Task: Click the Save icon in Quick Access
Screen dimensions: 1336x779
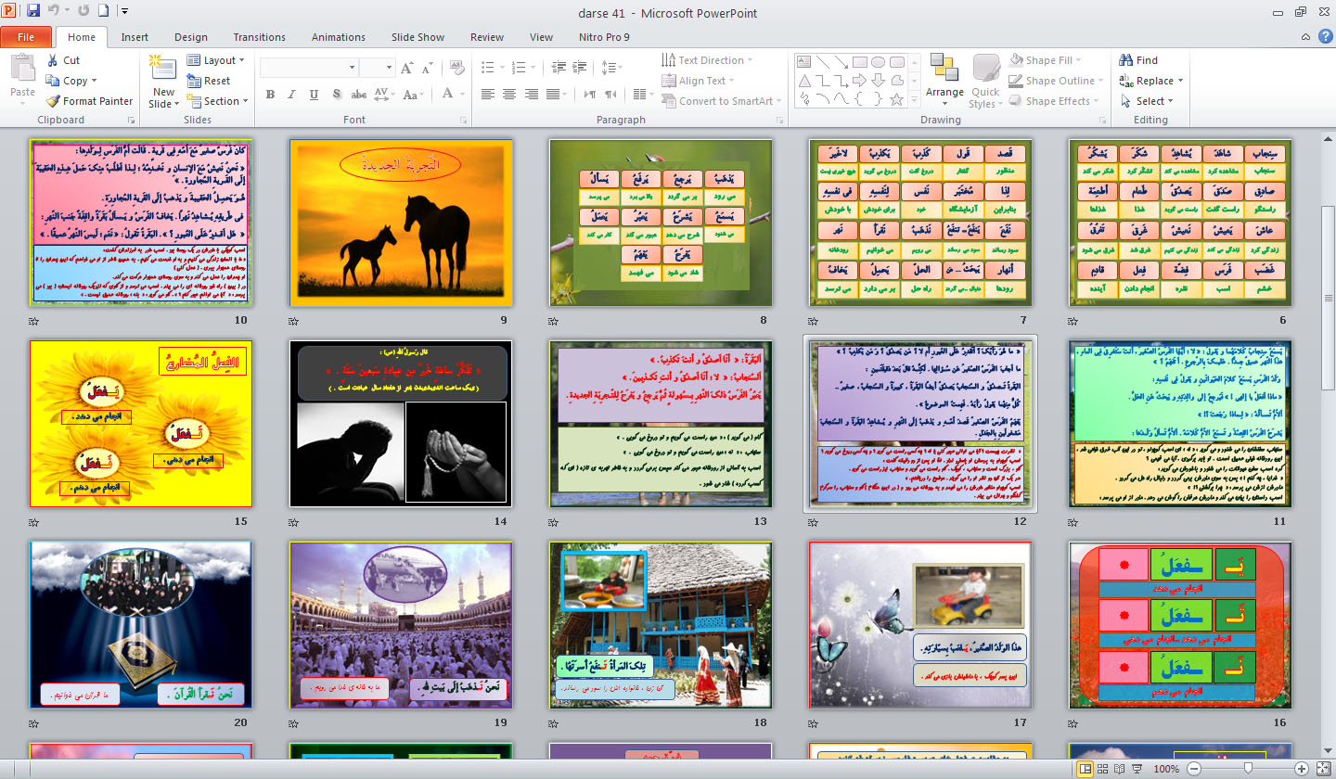Action: (x=33, y=12)
